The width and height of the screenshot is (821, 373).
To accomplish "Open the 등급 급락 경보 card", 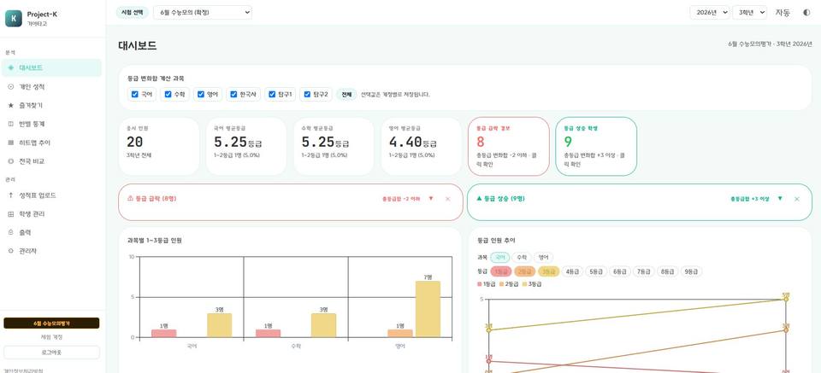I will pos(508,146).
